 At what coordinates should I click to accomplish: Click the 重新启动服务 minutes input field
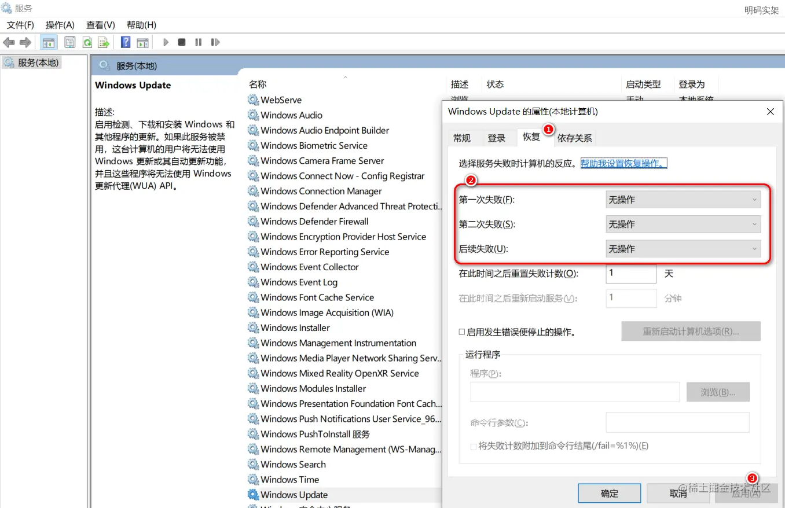[x=631, y=298]
